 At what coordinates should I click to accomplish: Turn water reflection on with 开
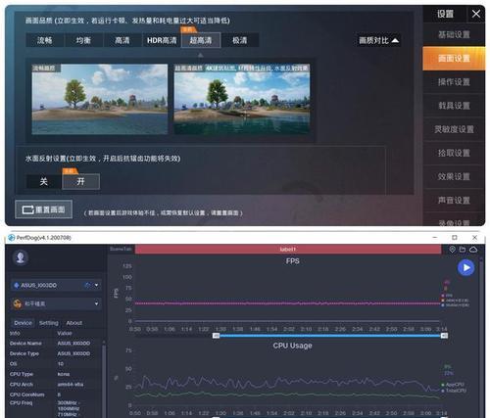click(80, 182)
